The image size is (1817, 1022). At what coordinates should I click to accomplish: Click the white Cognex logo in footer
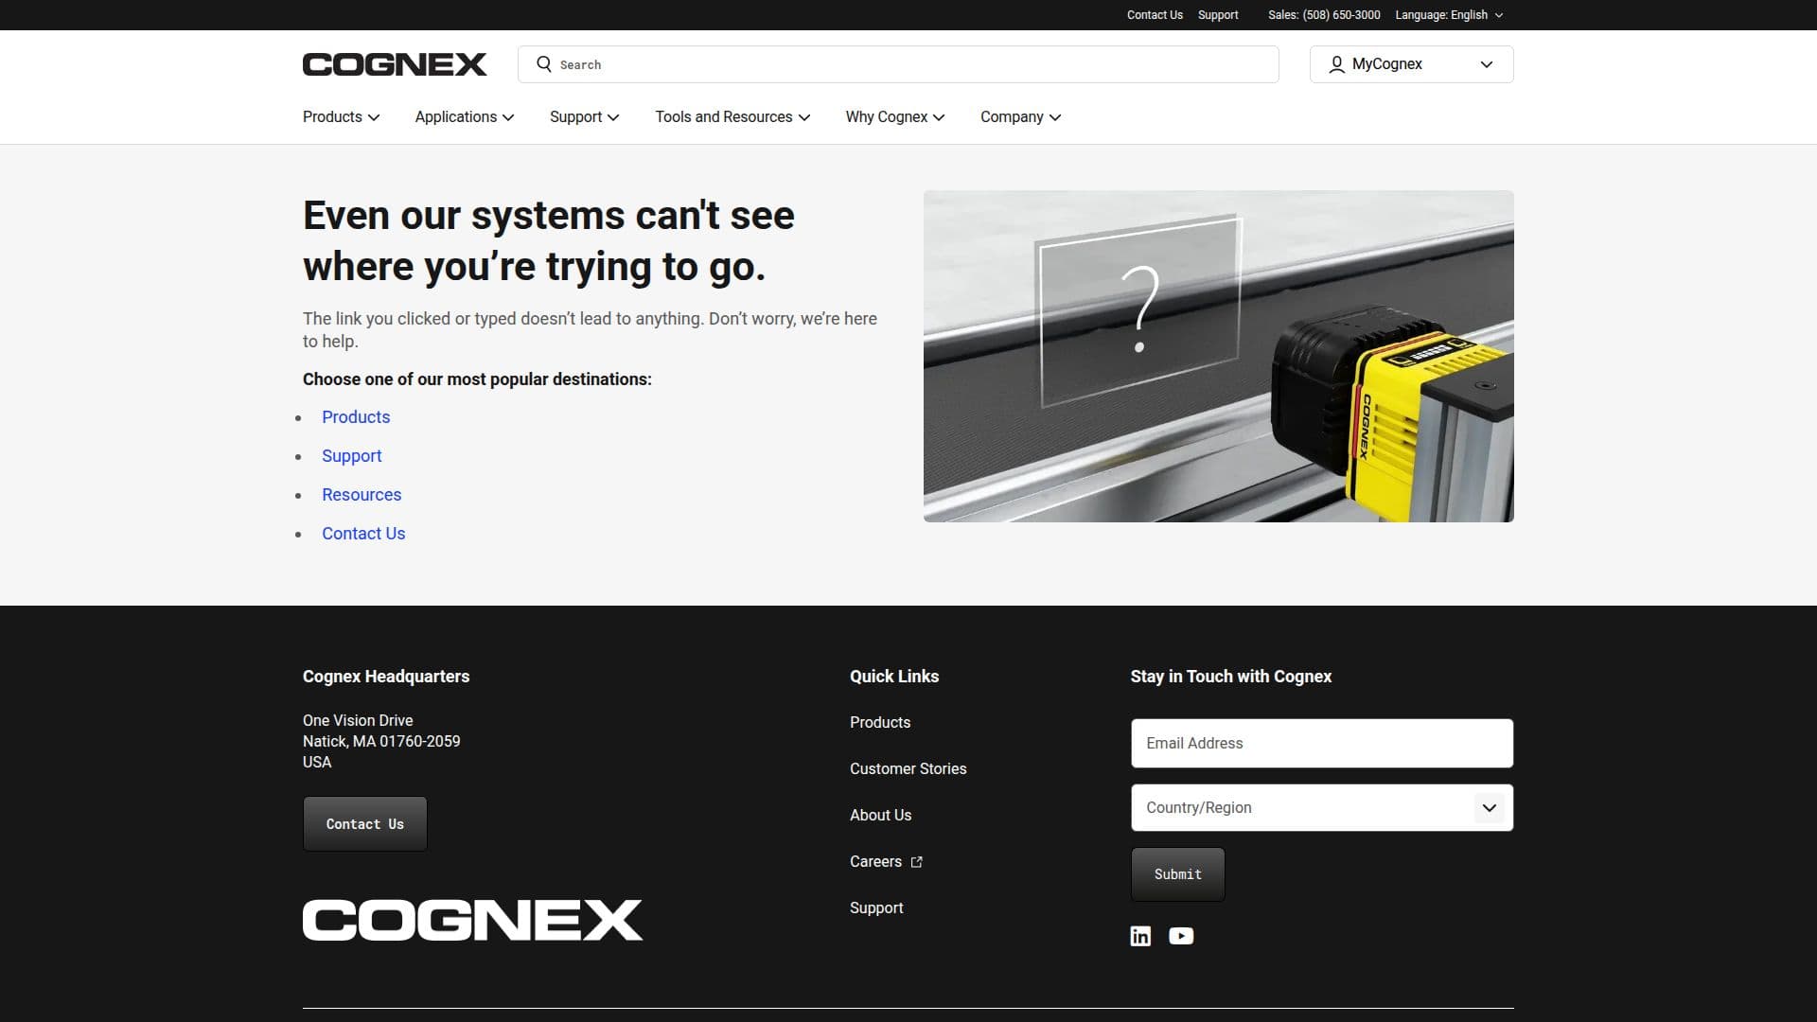pos(472,920)
